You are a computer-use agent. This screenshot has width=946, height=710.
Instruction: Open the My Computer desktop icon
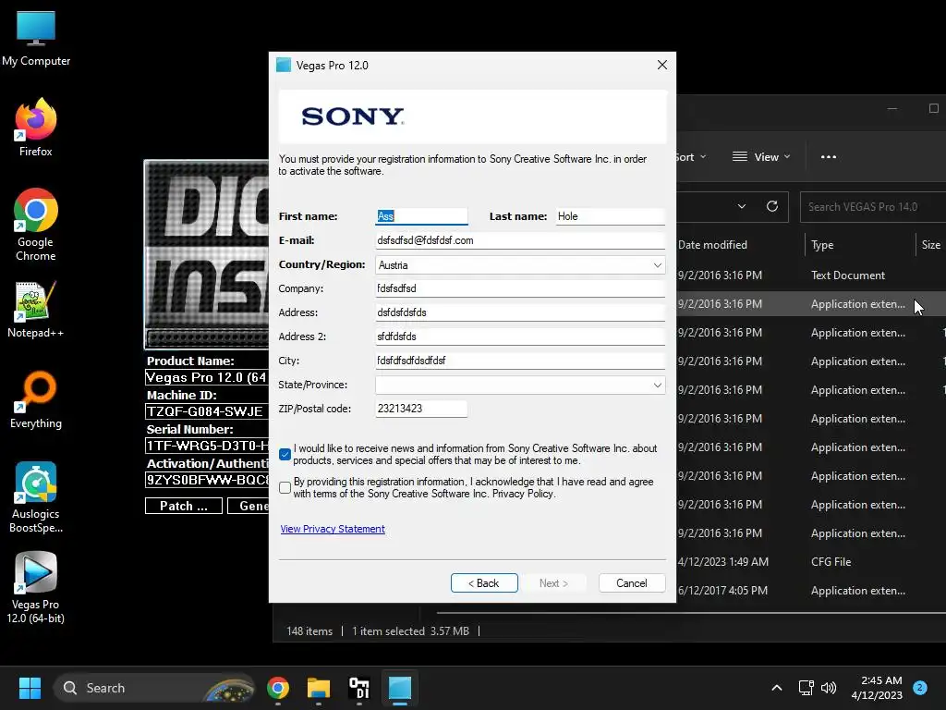(x=36, y=39)
